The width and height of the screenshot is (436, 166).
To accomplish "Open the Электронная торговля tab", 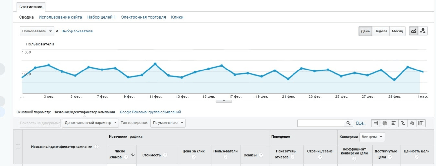I will [143, 17].
